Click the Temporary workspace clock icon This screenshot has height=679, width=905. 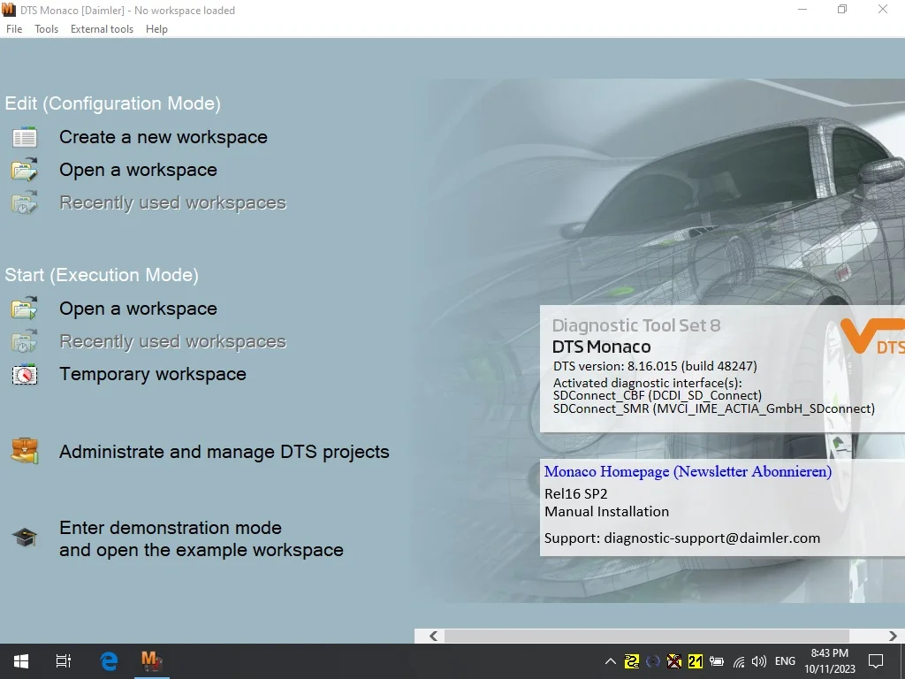[x=24, y=375]
